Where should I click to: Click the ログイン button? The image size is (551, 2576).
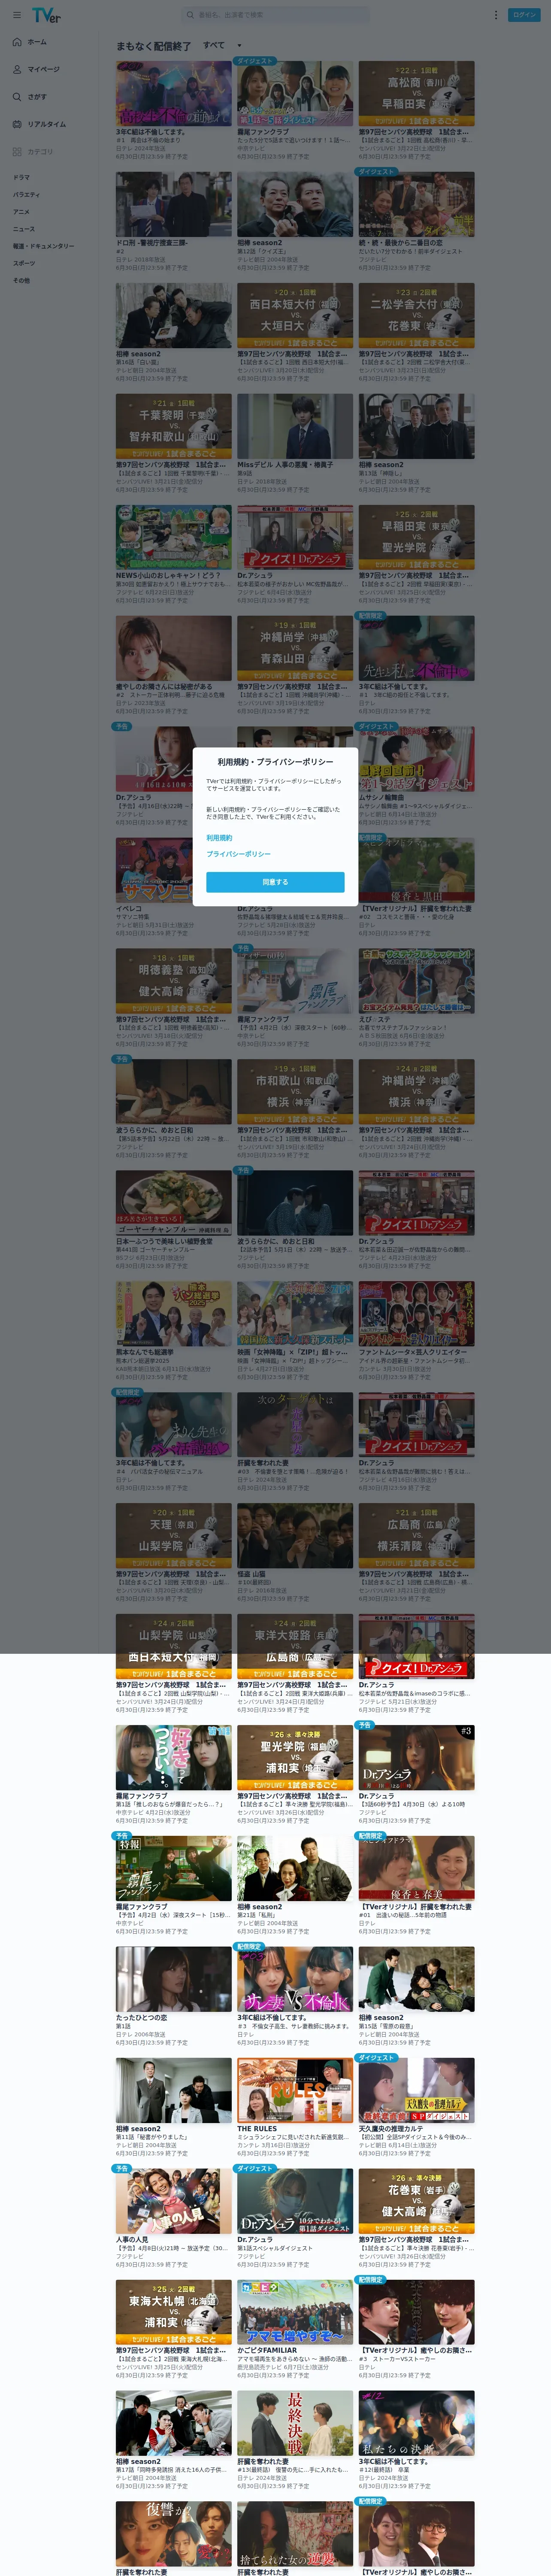click(x=523, y=15)
